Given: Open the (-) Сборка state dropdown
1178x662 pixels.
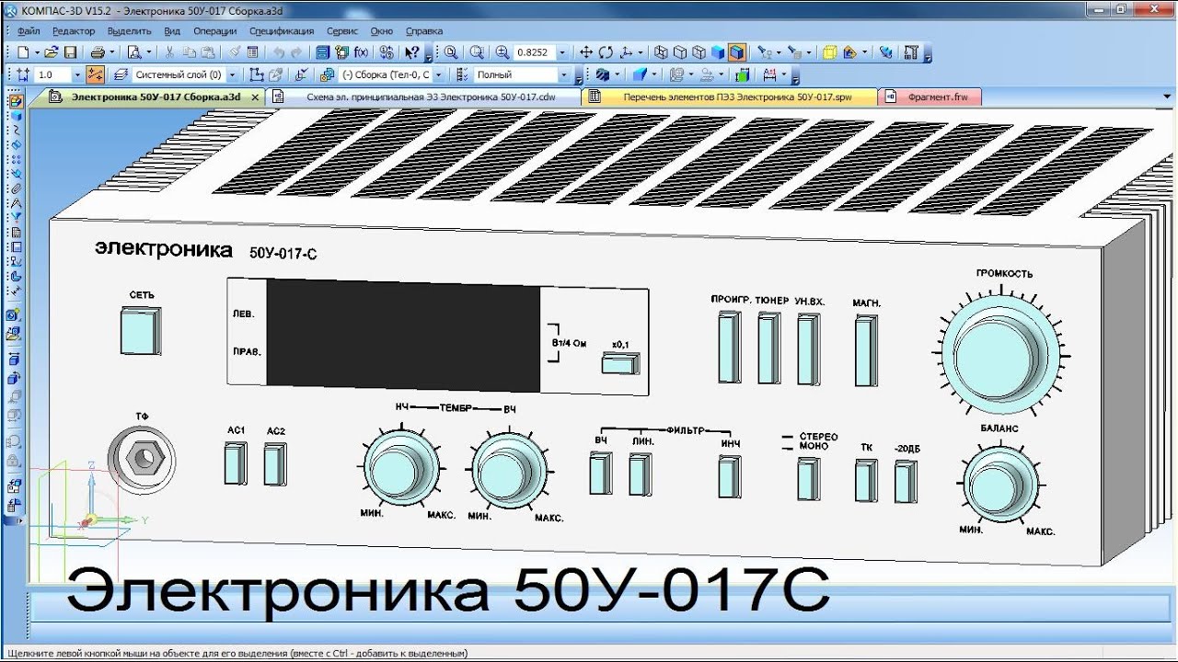Looking at the screenshot, I should coord(438,74).
